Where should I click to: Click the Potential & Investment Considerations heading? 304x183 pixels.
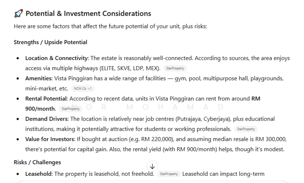pyautogui.click(x=88, y=14)
